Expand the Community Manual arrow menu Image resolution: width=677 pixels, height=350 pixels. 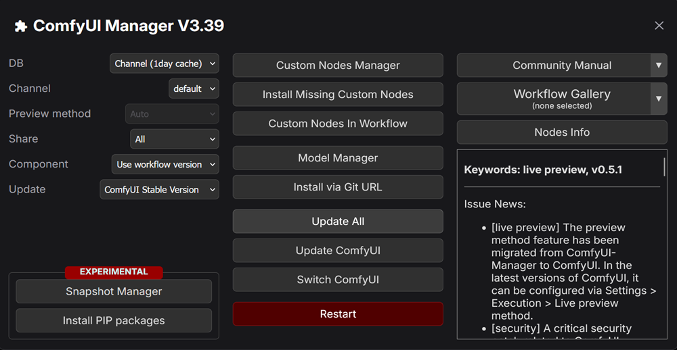pyautogui.click(x=659, y=65)
